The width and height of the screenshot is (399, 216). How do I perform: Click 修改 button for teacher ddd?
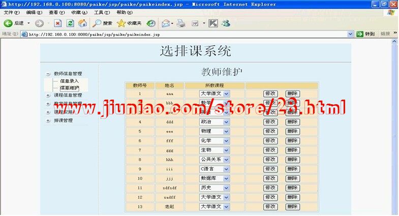coord(270,122)
